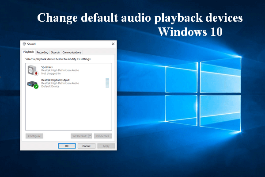Screen dimensions: 265x177
Task: Switch to the Playback tab
Action: click(28, 52)
